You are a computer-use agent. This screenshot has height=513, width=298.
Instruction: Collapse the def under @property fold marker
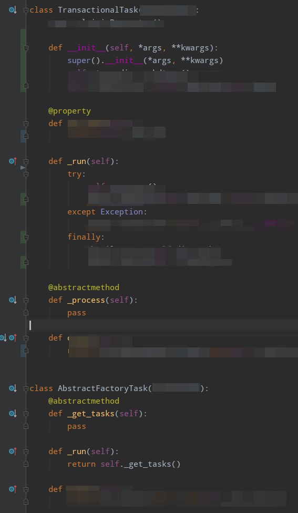tap(26, 124)
